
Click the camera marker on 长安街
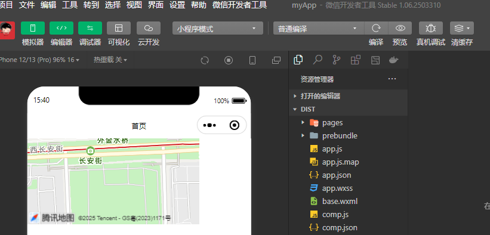(x=90, y=151)
